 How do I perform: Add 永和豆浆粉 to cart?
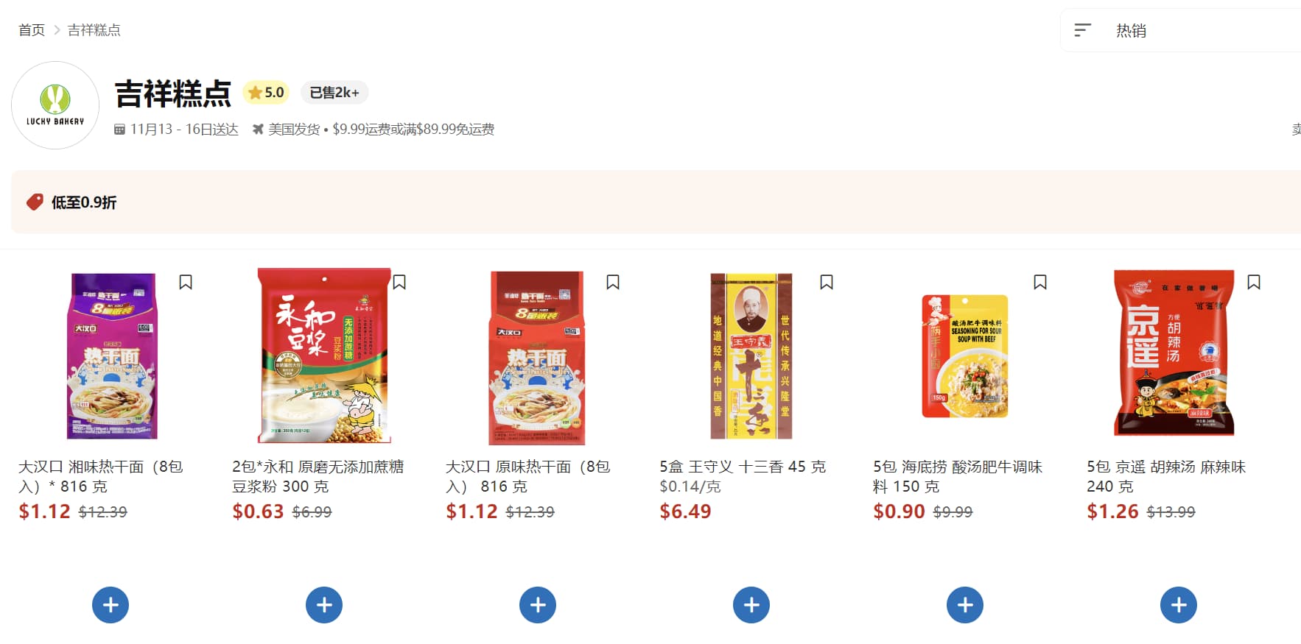pyautogui.click(x=324, y=605)
